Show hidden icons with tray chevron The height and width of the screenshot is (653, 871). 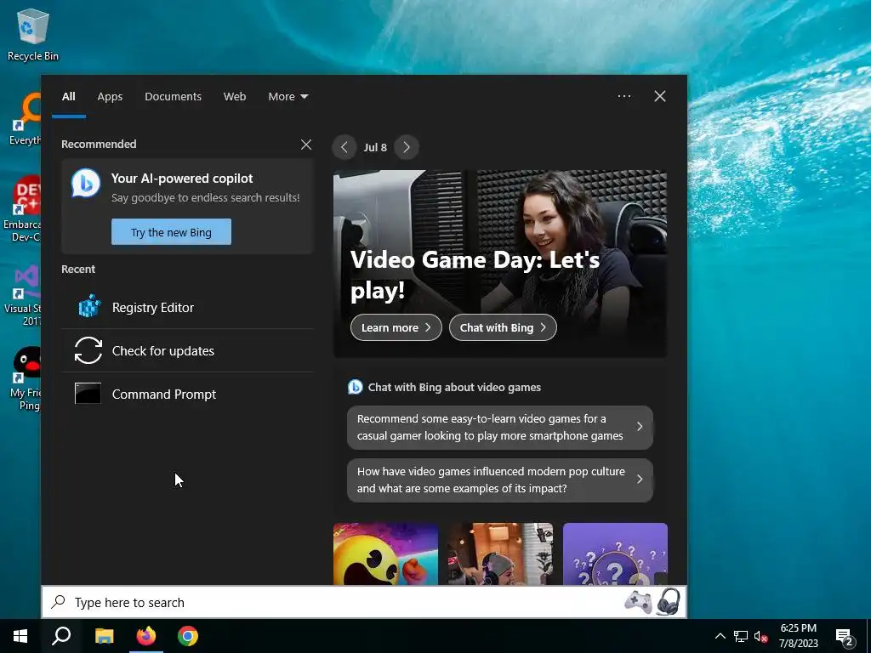[720, 636]
